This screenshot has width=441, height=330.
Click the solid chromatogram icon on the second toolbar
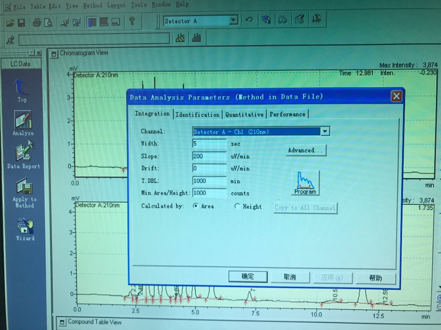197,37
